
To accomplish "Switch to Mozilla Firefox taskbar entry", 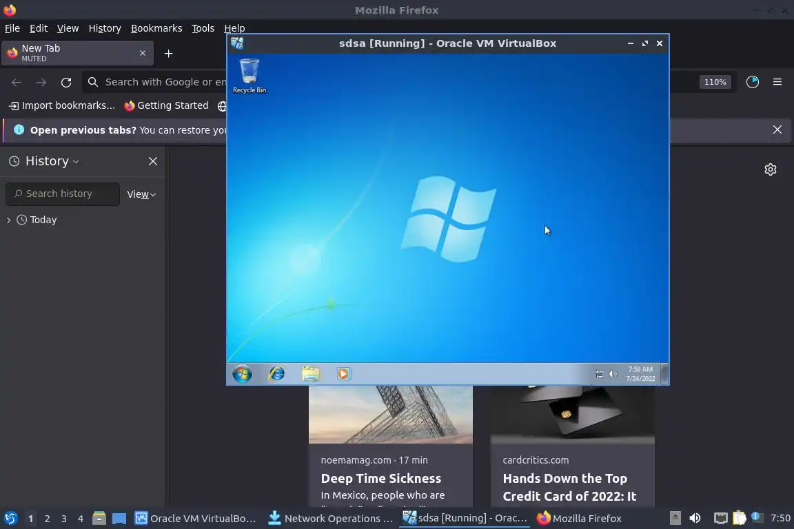I will click(579, 519).
